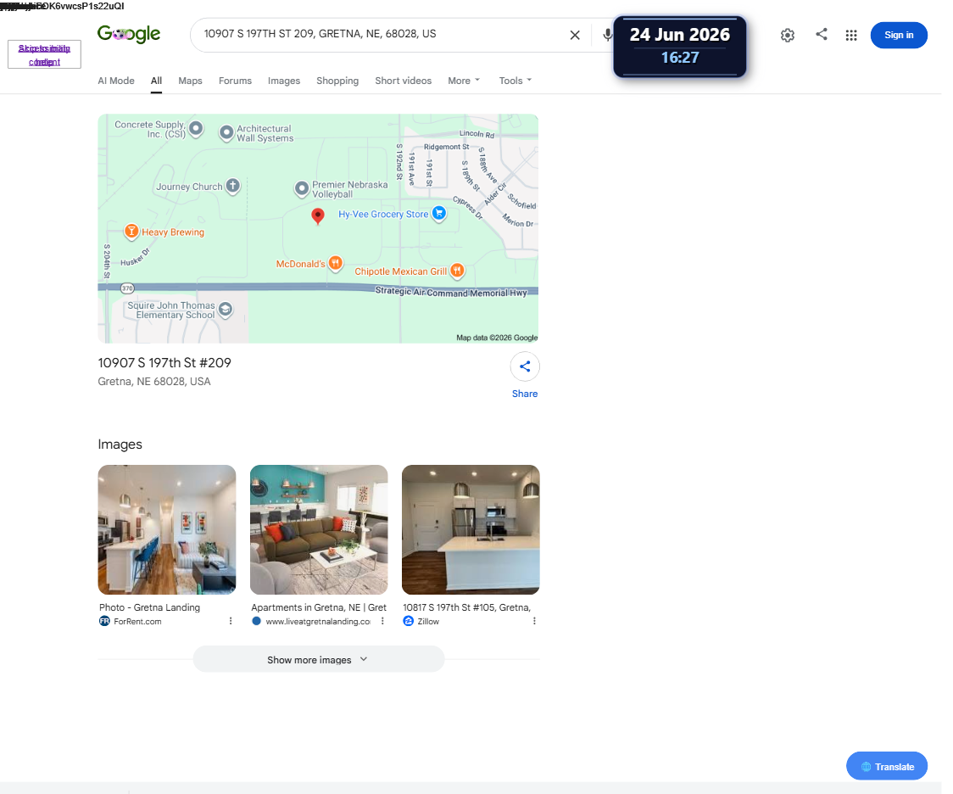Open the Google logo homepage link
Image resolution: width=953 pixels, height=794 pixels.
129,34
